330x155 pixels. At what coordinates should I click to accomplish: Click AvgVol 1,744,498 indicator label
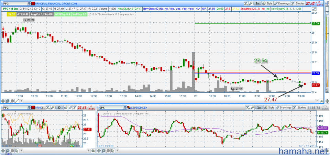(x=42, y=14)
